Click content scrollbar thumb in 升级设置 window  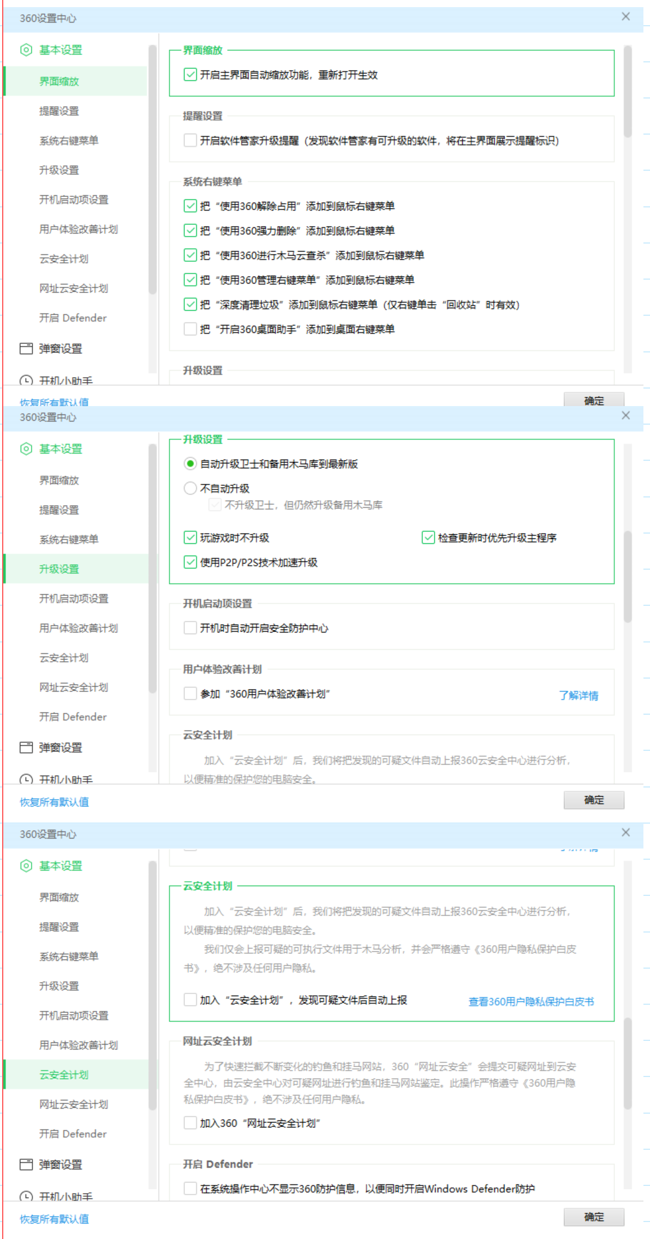[628, 576]
